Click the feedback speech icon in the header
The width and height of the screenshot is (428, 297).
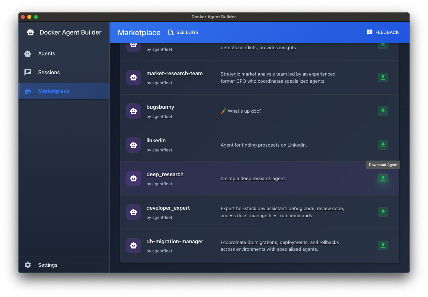click(369, 32)
